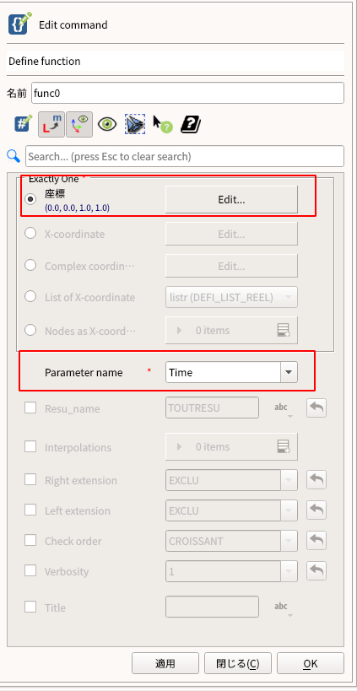Open the Parameter name Time dropdown
The height and width of the screenshot is (691, 357).
231,372
